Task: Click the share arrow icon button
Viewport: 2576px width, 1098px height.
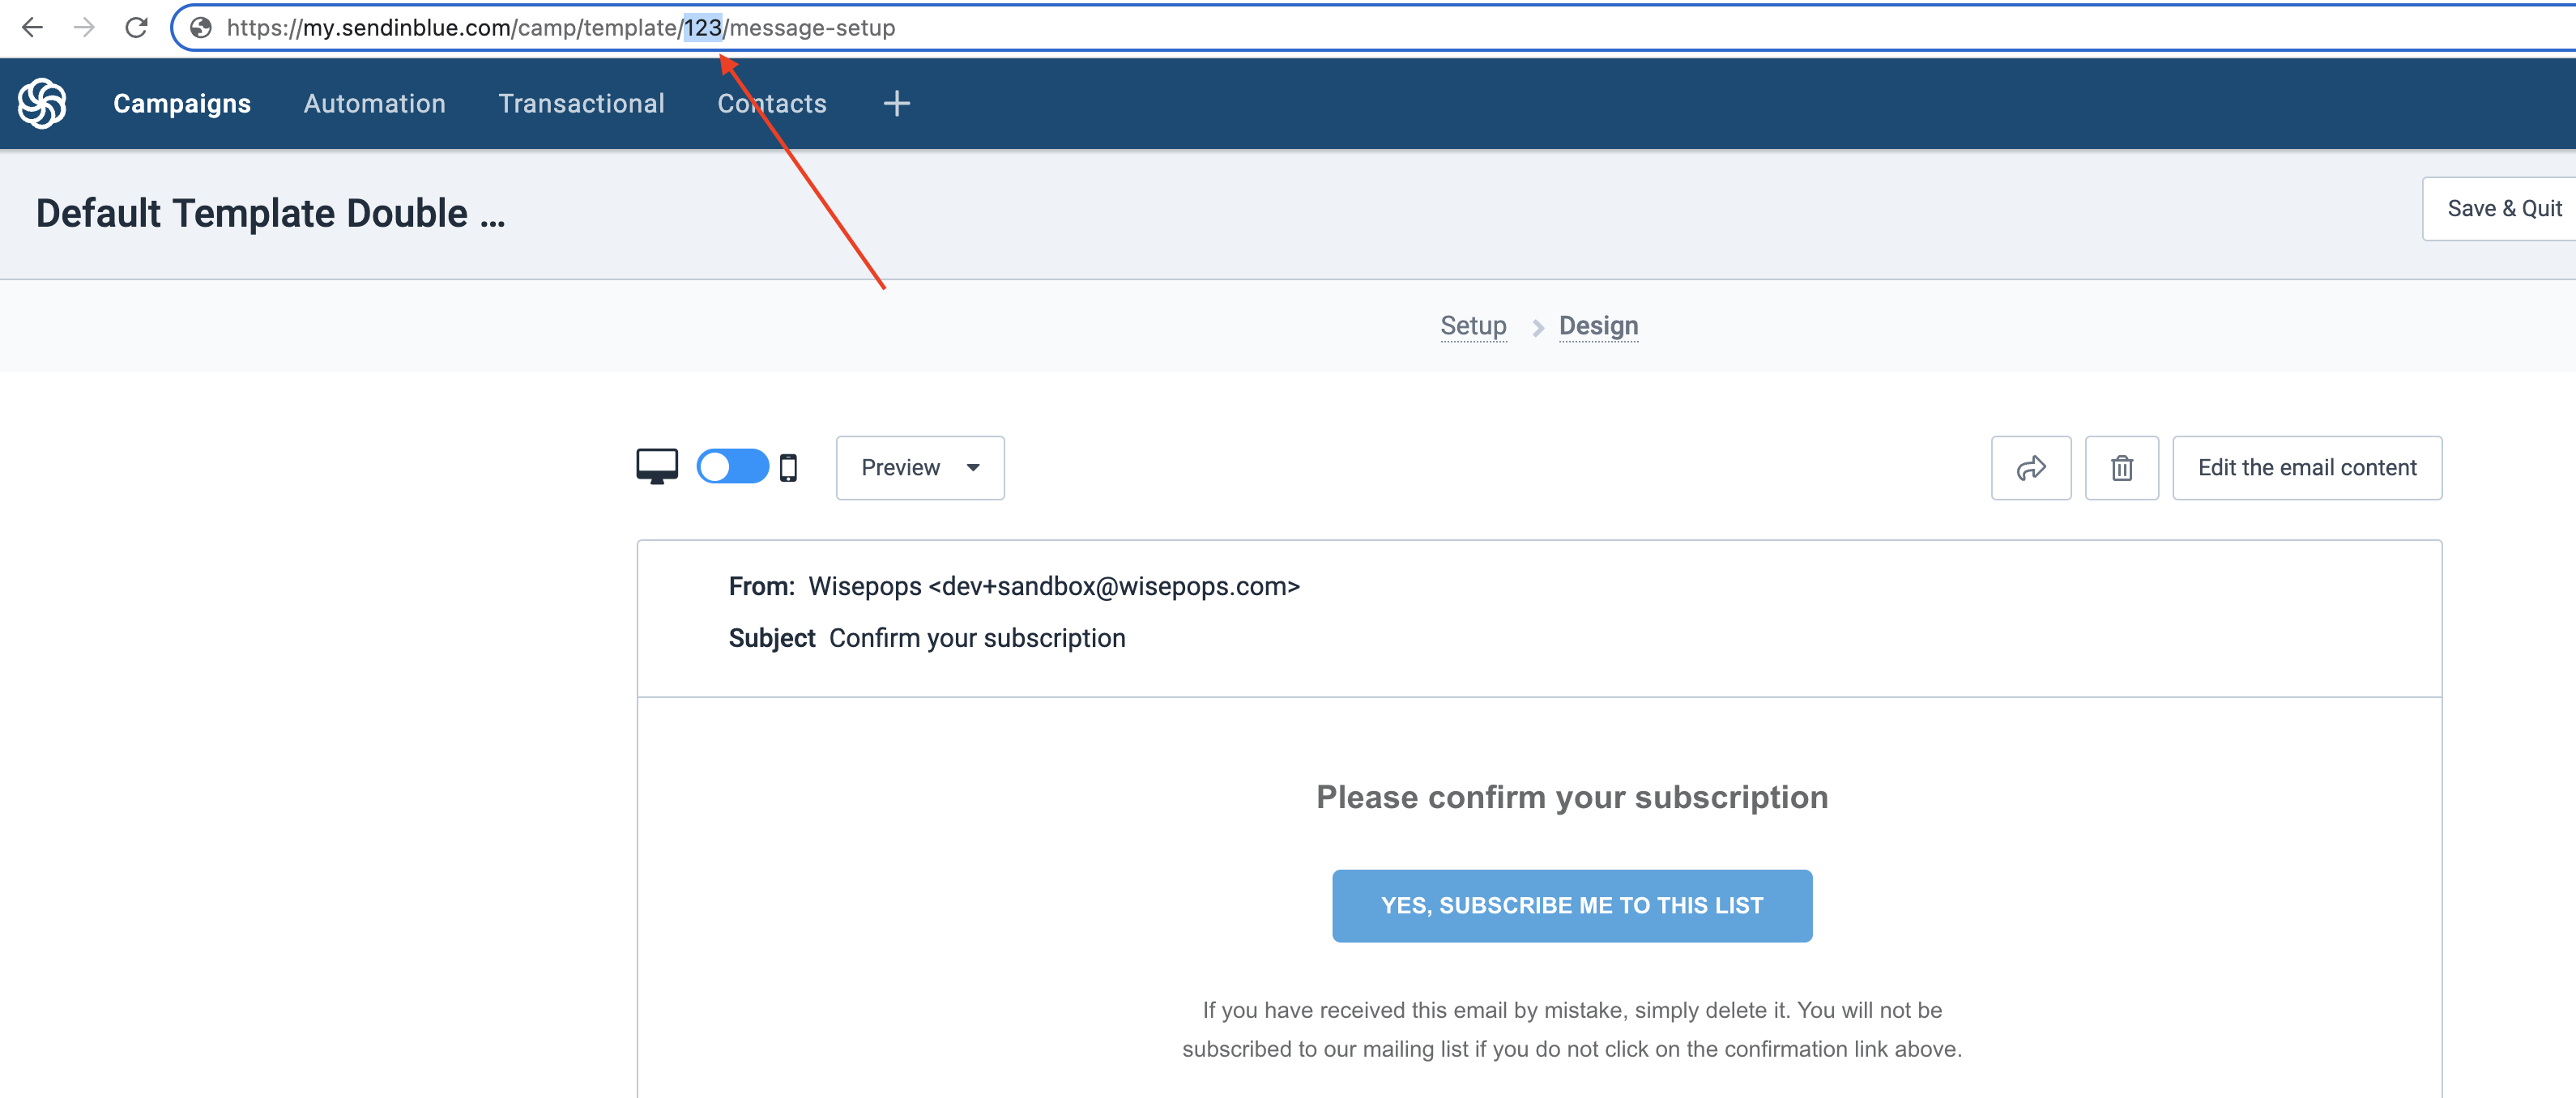Action: (2031, 468)
